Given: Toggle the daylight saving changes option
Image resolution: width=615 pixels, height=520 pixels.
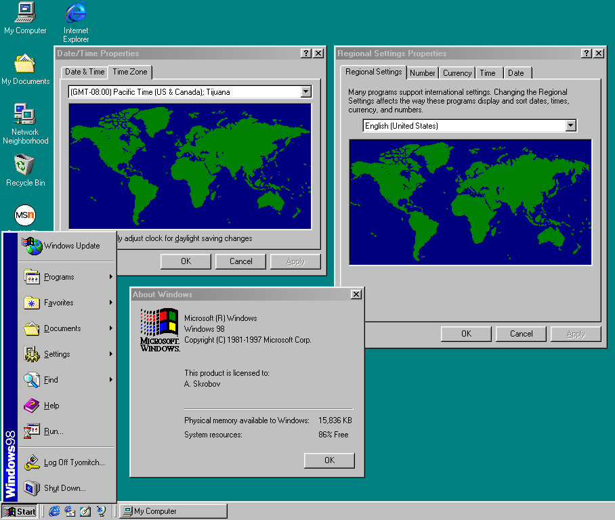Looking at the screenshot, I should click(x=184, y=238).
